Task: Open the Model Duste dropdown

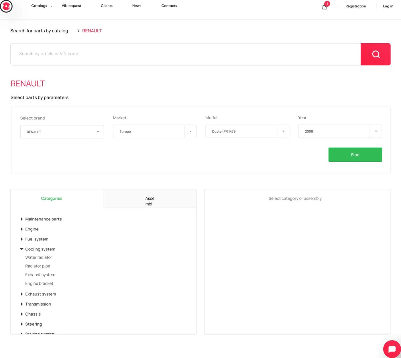Action: point(247,131)
